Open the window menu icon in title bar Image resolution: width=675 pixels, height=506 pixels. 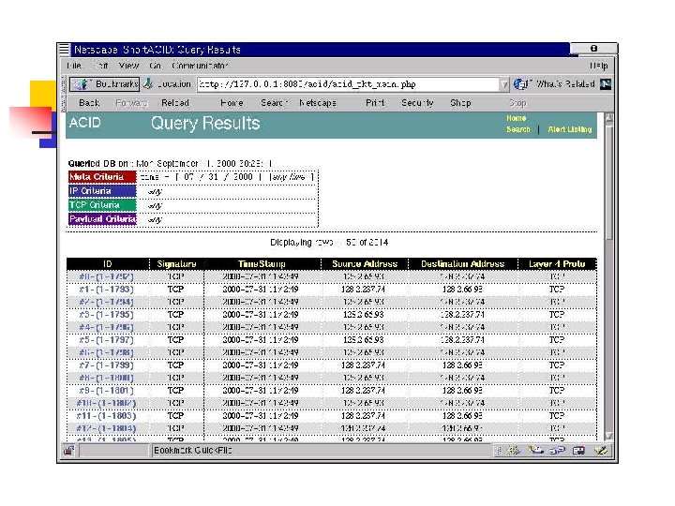tap(64, 49)
